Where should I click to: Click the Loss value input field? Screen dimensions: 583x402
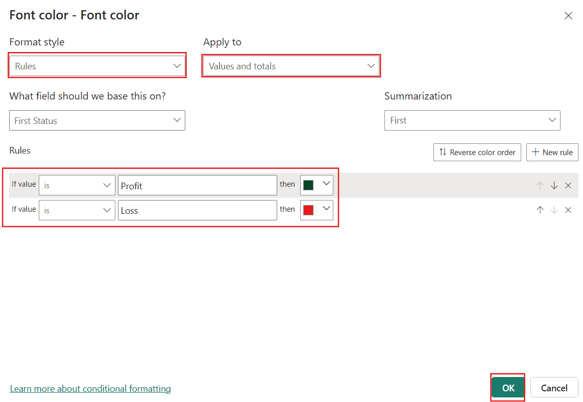click(198, 210)
